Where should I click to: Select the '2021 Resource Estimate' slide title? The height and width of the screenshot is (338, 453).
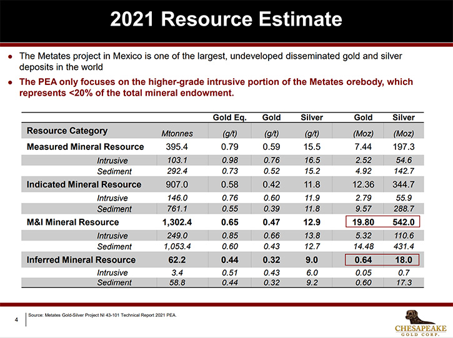tap(226, 19)
